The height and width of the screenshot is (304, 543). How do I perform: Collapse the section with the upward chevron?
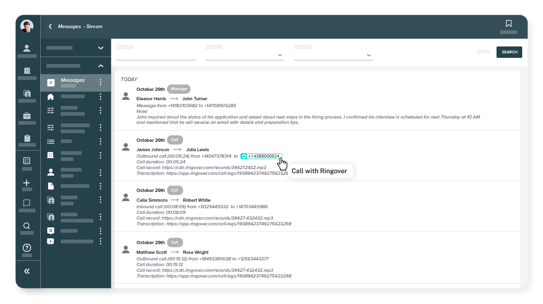coord(101,66)
